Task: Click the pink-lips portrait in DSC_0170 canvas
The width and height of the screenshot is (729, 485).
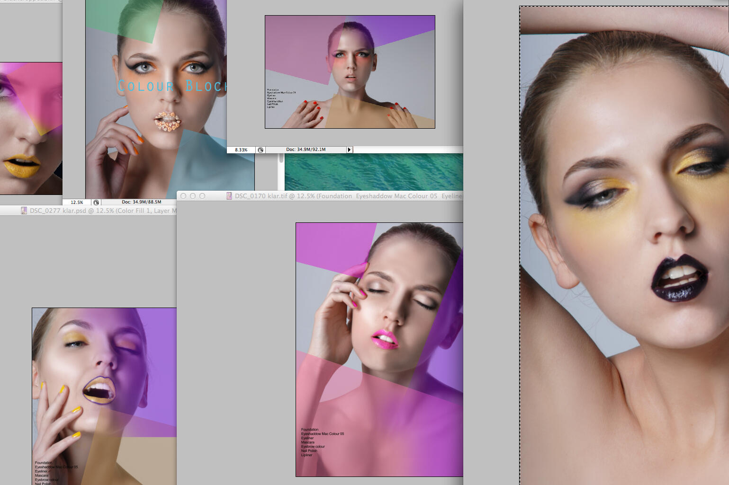Action: point(379,349)
